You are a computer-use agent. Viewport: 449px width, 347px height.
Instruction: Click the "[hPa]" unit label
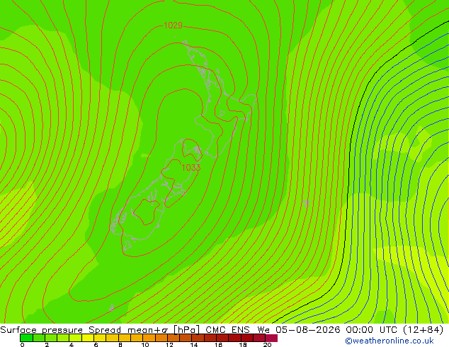(186, 330)
